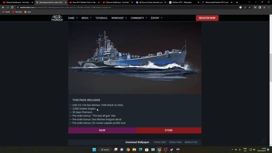Bookmark this page with the star icon

(x=249, y=8)
